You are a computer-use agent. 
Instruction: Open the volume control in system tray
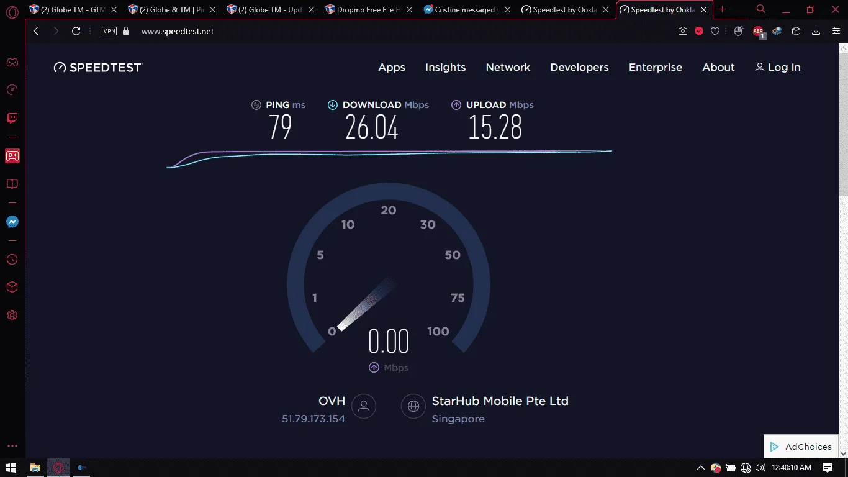760,468
